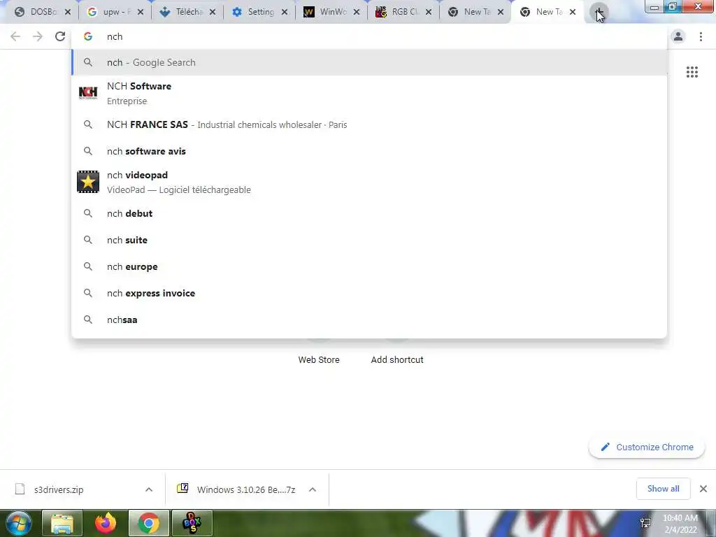
Task: Select the nchsaa suggestion
Action: 369,320
